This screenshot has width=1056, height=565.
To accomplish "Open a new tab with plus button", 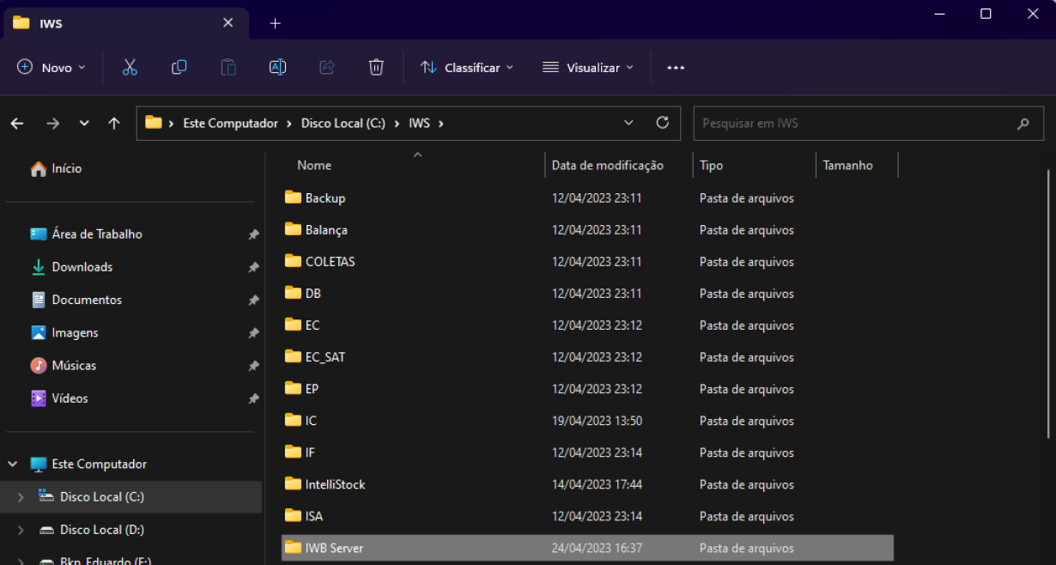I will click(275, 23).
